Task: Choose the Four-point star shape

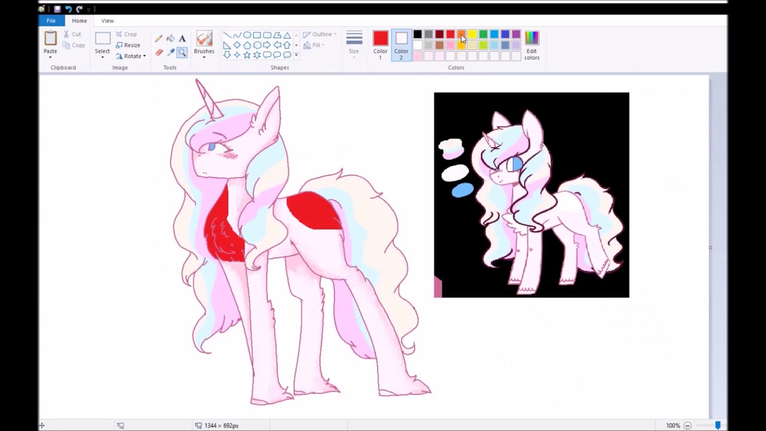Action: 237,54
